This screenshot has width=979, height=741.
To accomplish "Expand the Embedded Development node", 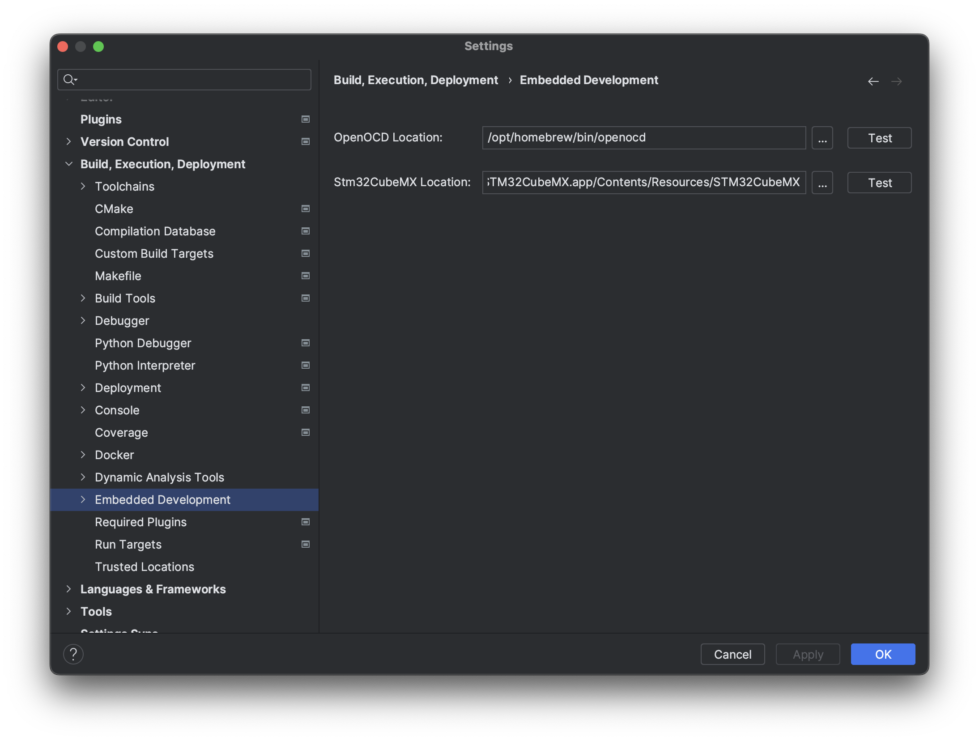I will click(83, 500).
